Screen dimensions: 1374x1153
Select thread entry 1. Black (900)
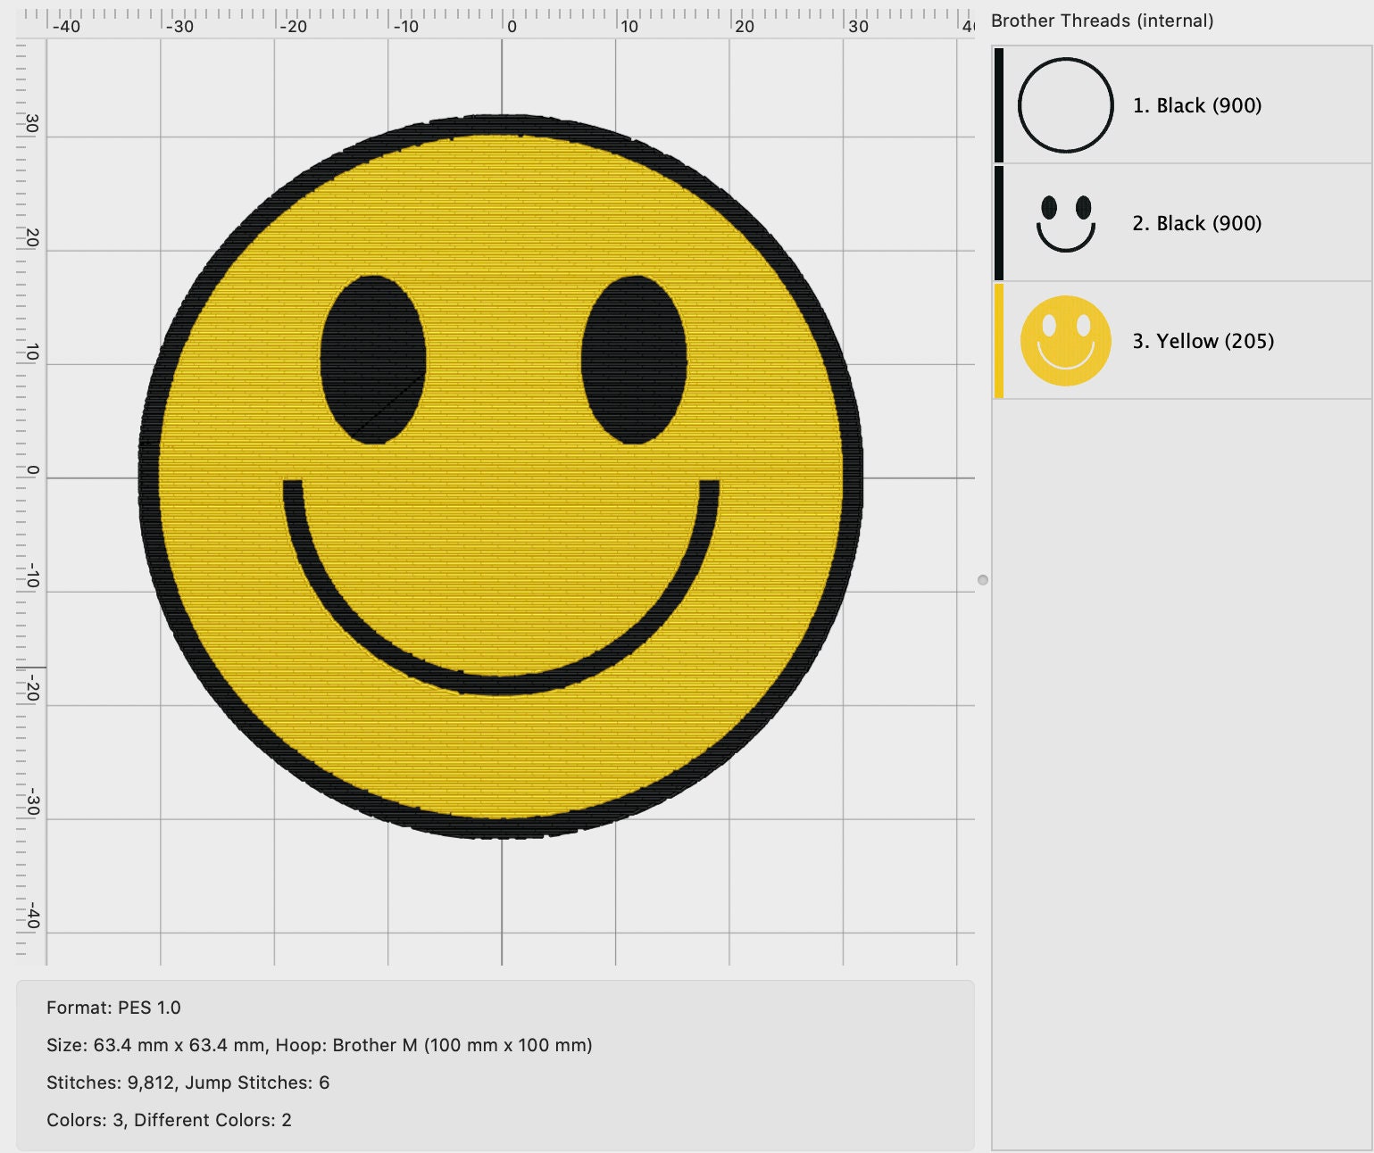point(1196,105)
